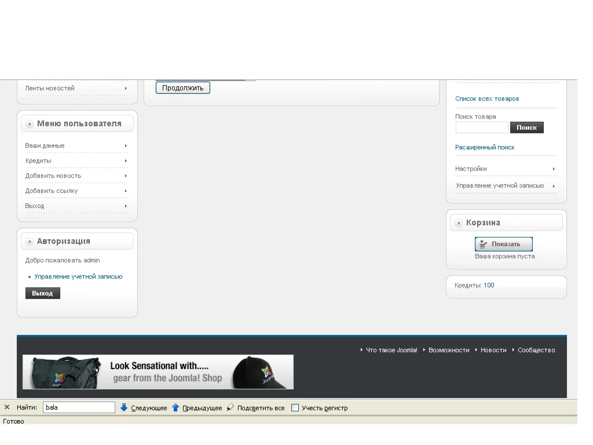Click the blue down arrow for next match
Viewport: 593px width, 445px height.
pyautogui.click(x=124, y=407)
